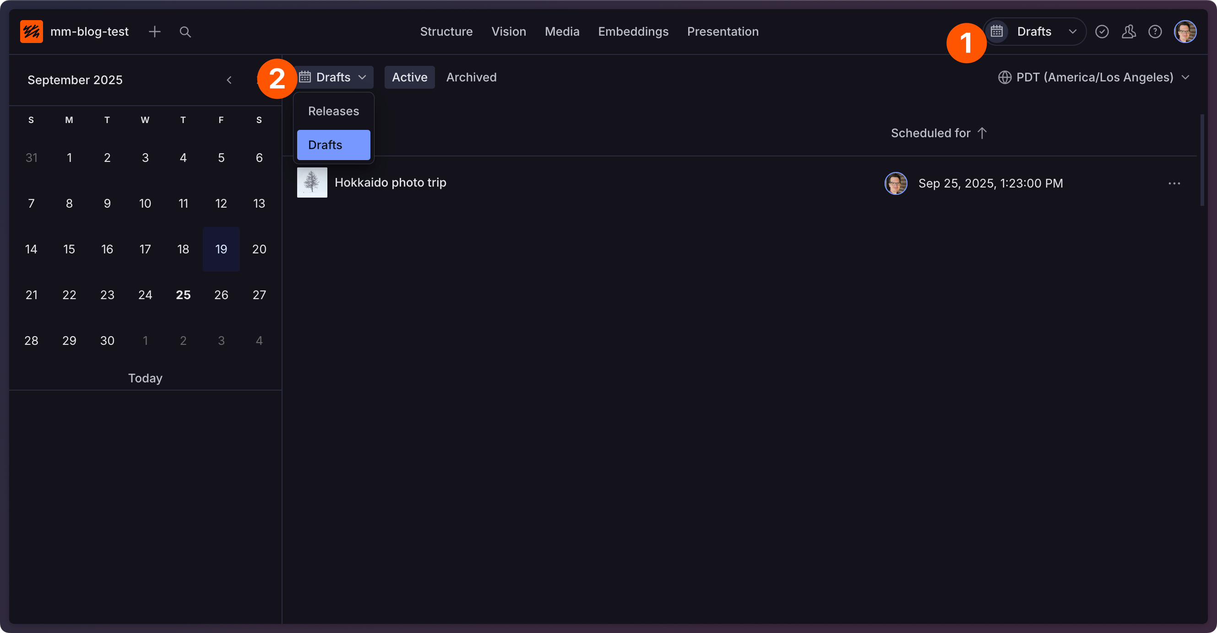The height and width of the screenshot is (633, 1217).
Task: Select September 1 in calendar
Action: tap(69, 158)
